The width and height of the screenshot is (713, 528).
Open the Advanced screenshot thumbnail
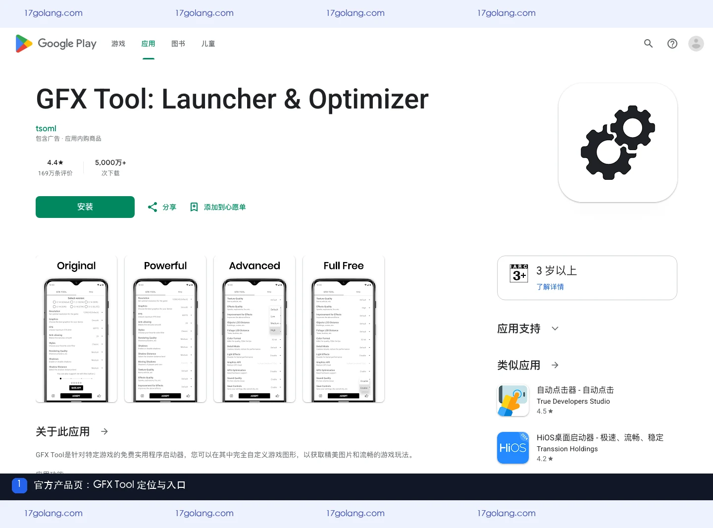255,329
